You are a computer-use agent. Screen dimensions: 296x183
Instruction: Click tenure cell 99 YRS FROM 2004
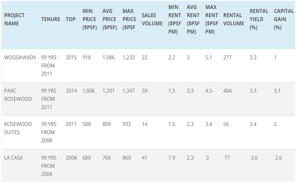[49, 166]
